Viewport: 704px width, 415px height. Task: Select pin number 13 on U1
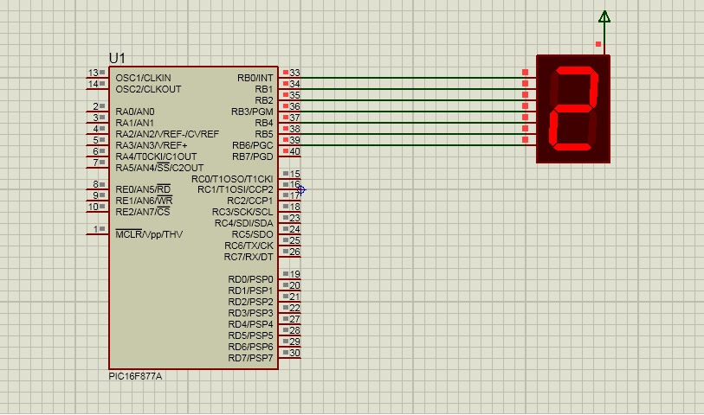coord(93,73)
